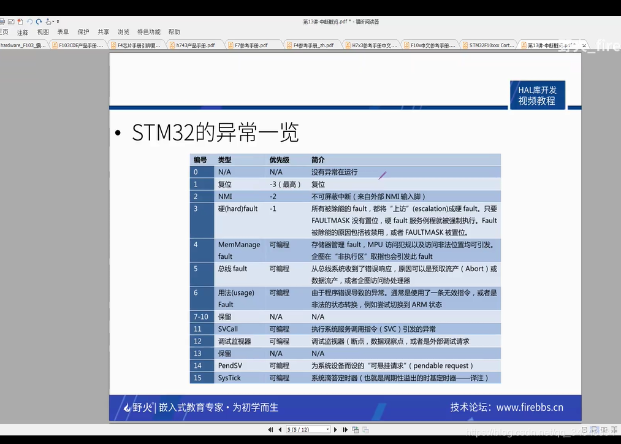The width and height of the screenshot is (621, 444).
Task: Click the new document icon in quick toolbar
Action: [20, 21]
